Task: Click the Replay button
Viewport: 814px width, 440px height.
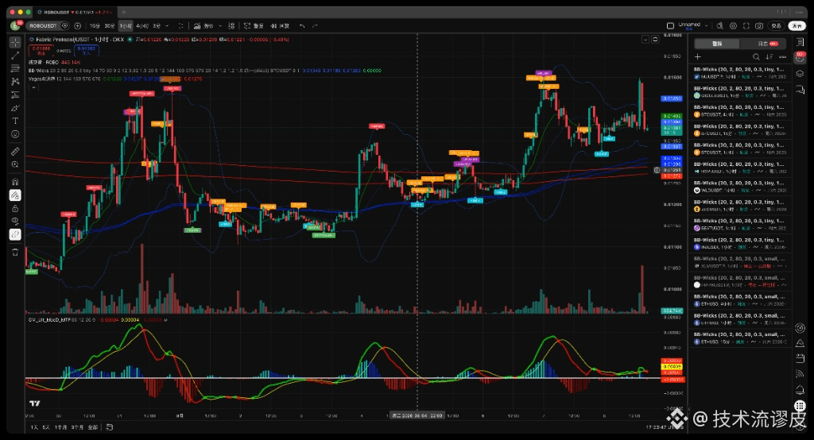Action: click(x=281, y=25)
